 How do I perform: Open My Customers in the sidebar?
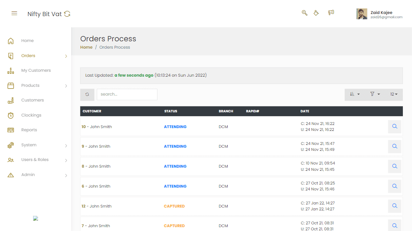[x=36, y=70]
